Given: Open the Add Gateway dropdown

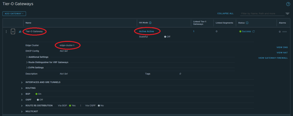Looking at the screenshot, I should pos(14,13).
